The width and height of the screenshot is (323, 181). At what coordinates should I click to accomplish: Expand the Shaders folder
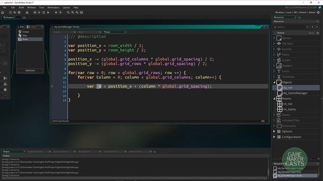coord(274,66)
